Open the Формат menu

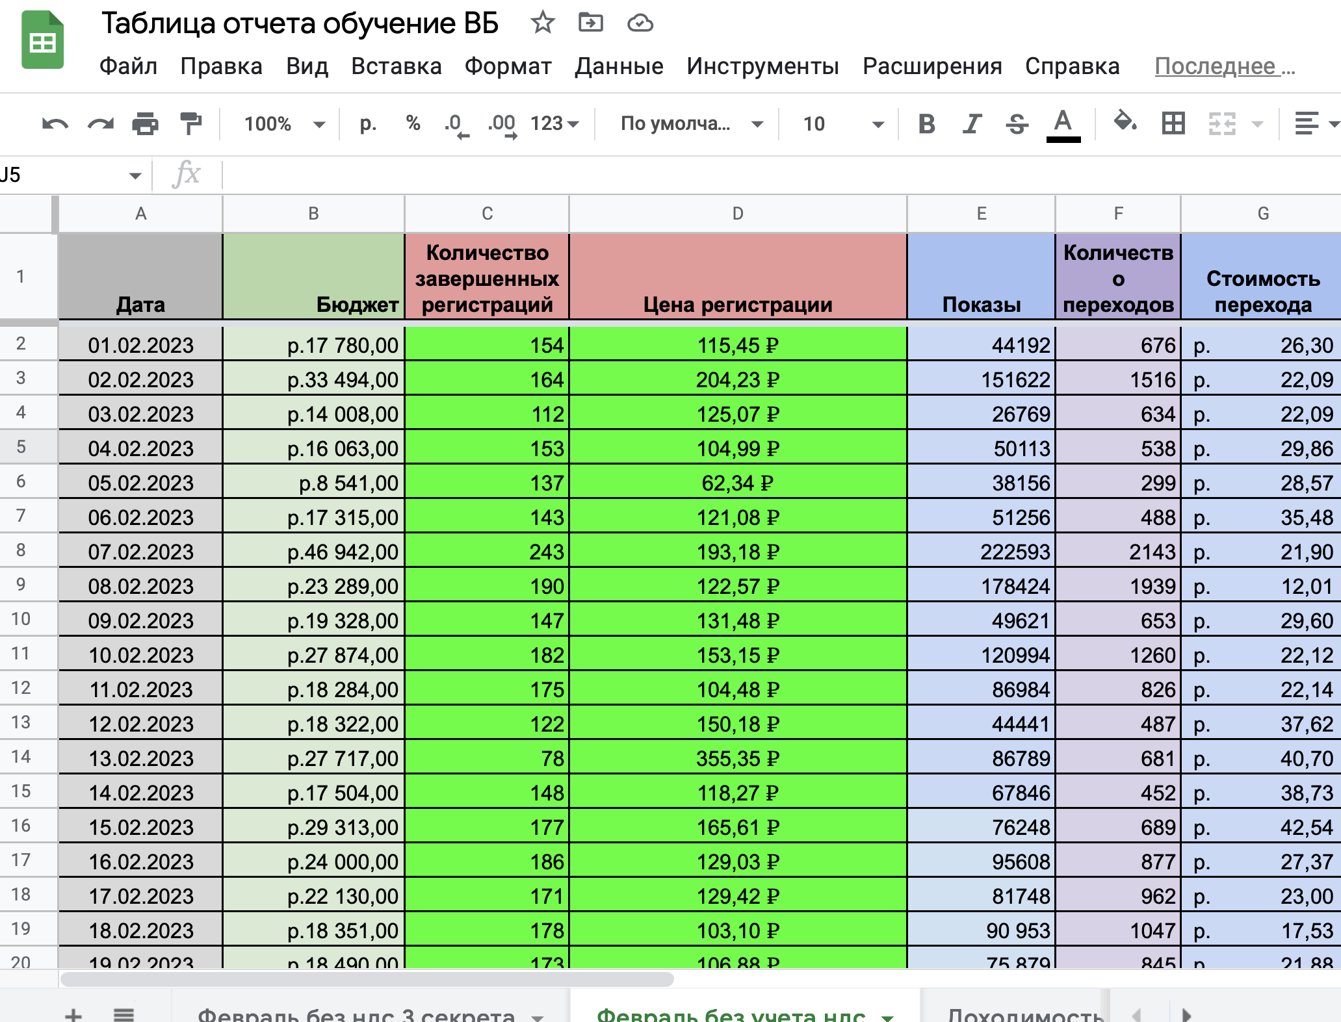[508, 66]
